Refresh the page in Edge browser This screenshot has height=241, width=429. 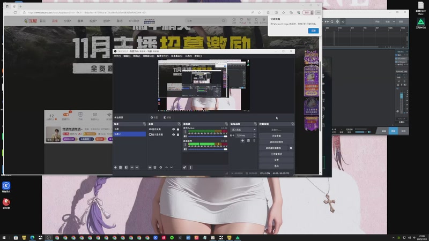click(16, 12)
